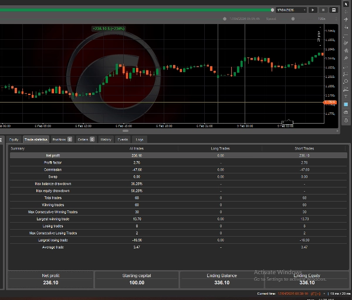Click the timeline position handle before the date
The height and width of the screenshot is (300, 352).
click(x=225, y=19)
